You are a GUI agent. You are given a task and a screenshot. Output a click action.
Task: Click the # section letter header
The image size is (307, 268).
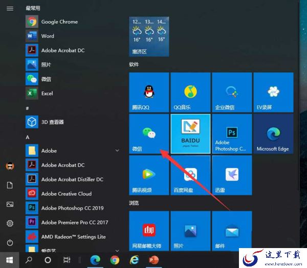[27, 108]
